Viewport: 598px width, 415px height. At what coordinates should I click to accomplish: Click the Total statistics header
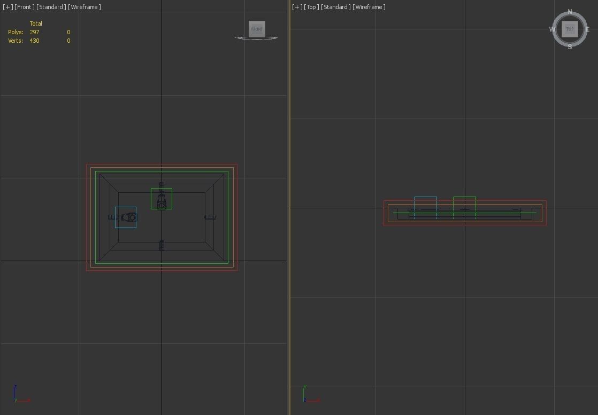[36, 23]
